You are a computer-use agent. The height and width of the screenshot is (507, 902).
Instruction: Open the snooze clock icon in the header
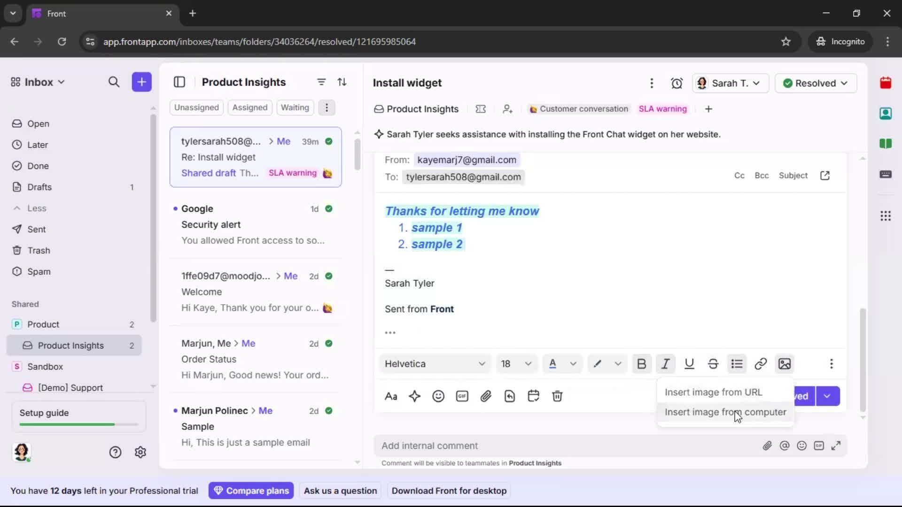pos(677,83)
